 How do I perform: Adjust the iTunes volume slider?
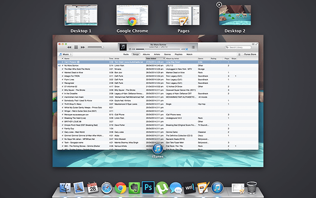point(96,47)
